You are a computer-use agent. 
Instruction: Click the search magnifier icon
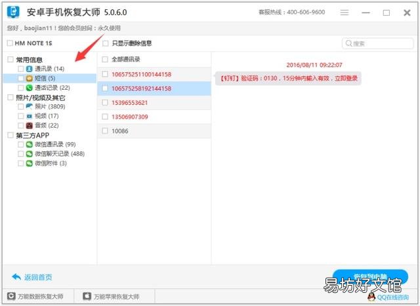[x=348, y=43]
